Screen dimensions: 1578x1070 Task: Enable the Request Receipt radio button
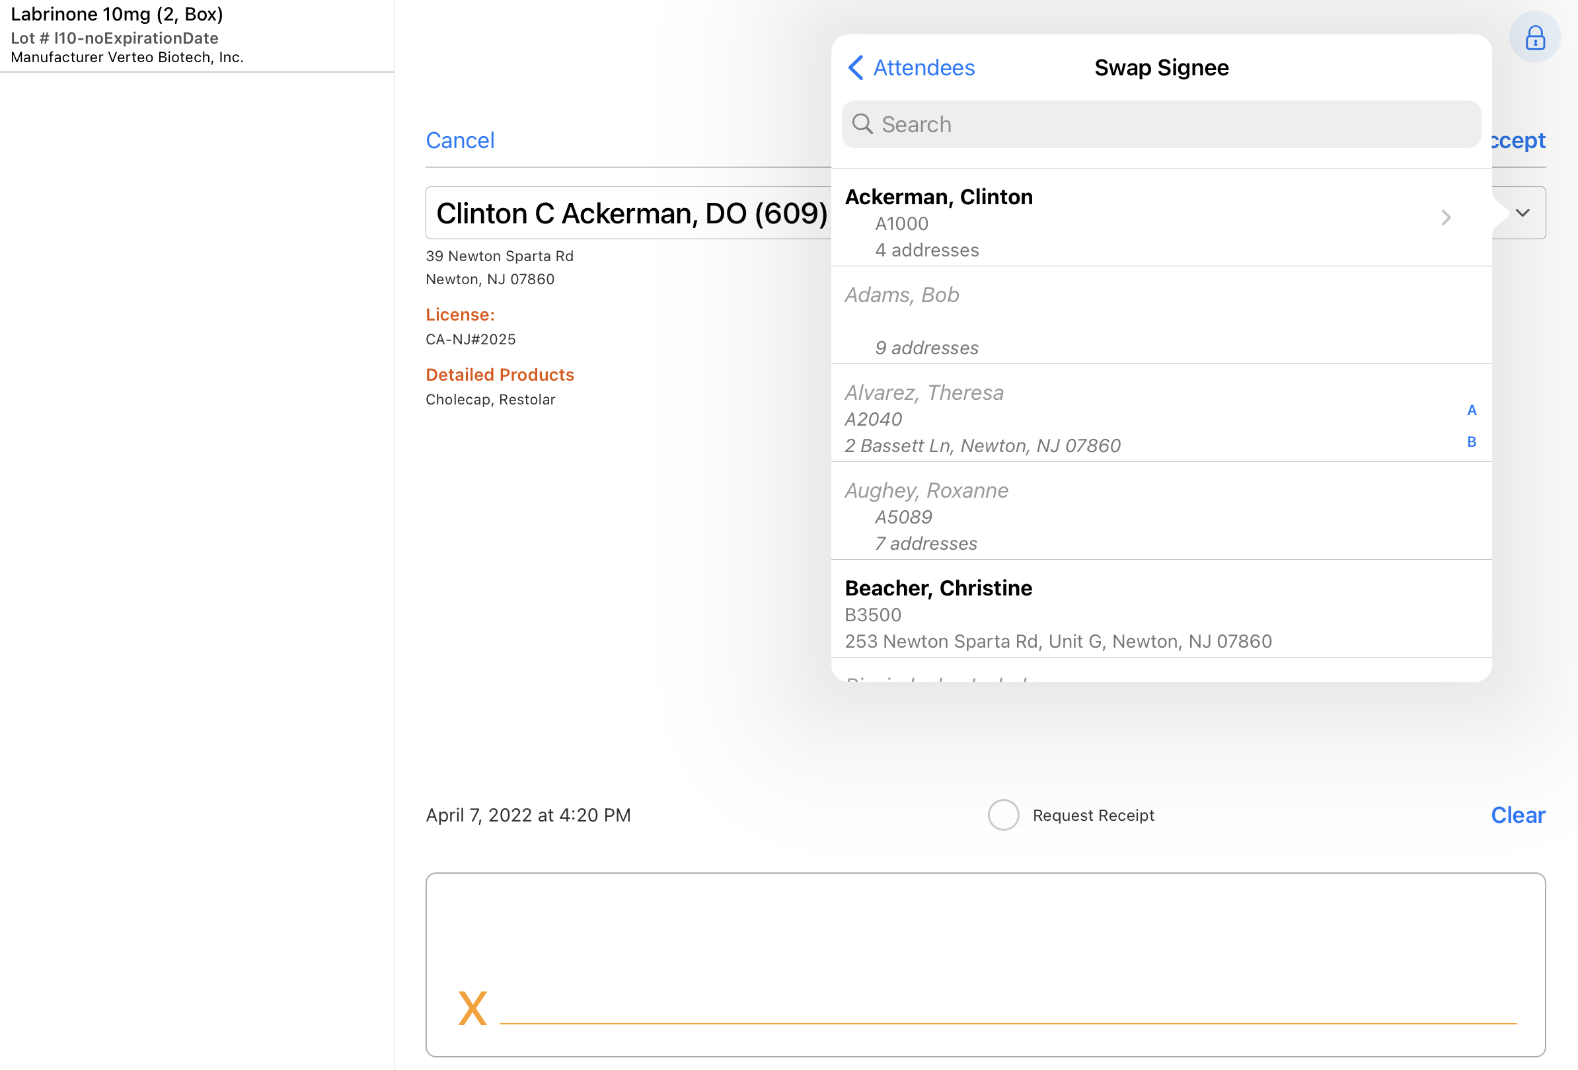click(1003, 815)
